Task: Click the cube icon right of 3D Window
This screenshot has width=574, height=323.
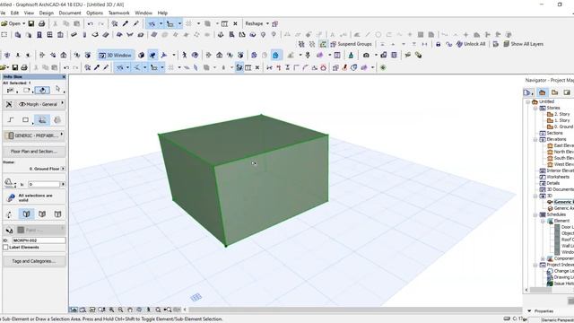Action: [x=142, y=56]
